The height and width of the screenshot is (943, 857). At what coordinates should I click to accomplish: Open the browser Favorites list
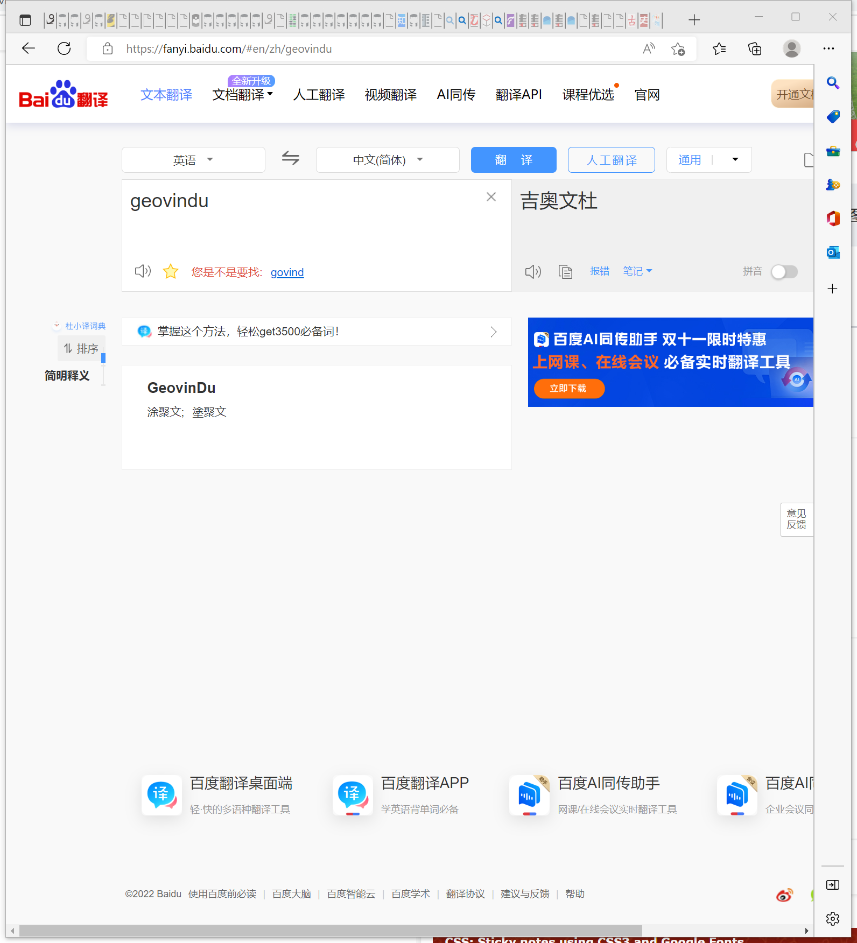(x=719, y=49)
